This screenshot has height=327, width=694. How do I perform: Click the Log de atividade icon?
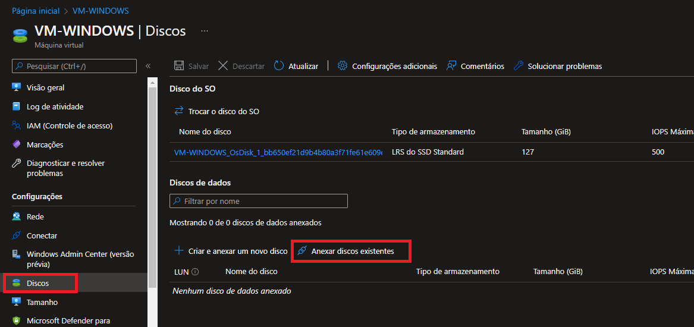[17, 106]
